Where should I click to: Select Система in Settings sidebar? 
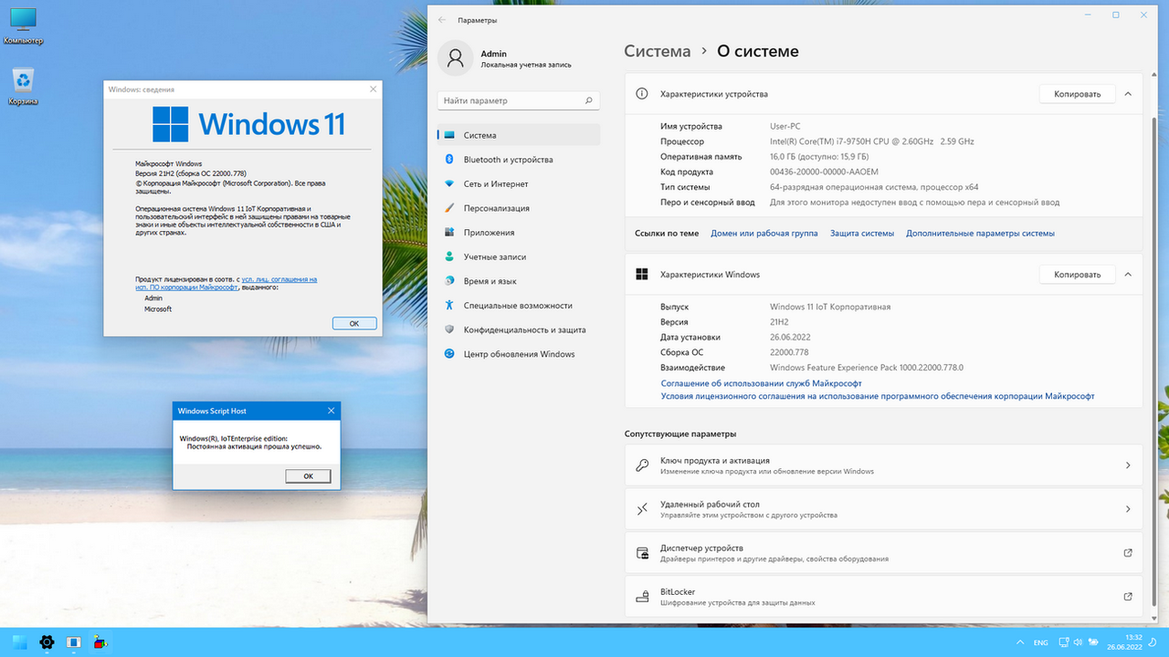click(519, 135)
